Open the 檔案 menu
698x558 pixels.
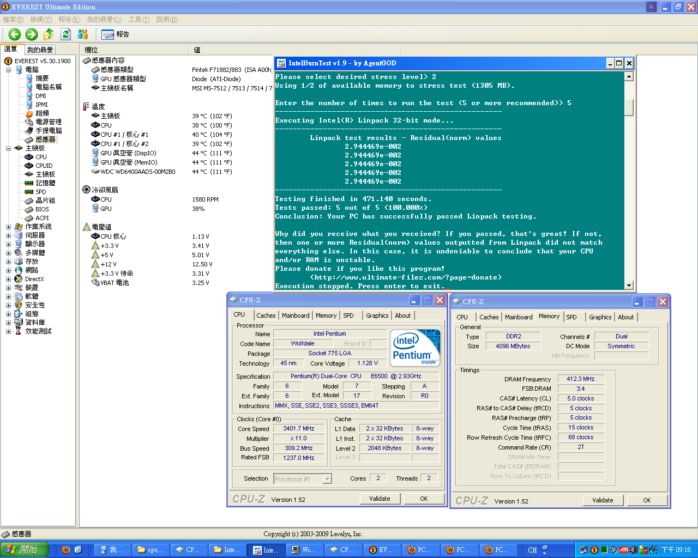tap(13, 20)
